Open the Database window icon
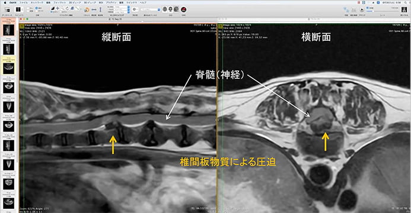 point(7,9)
